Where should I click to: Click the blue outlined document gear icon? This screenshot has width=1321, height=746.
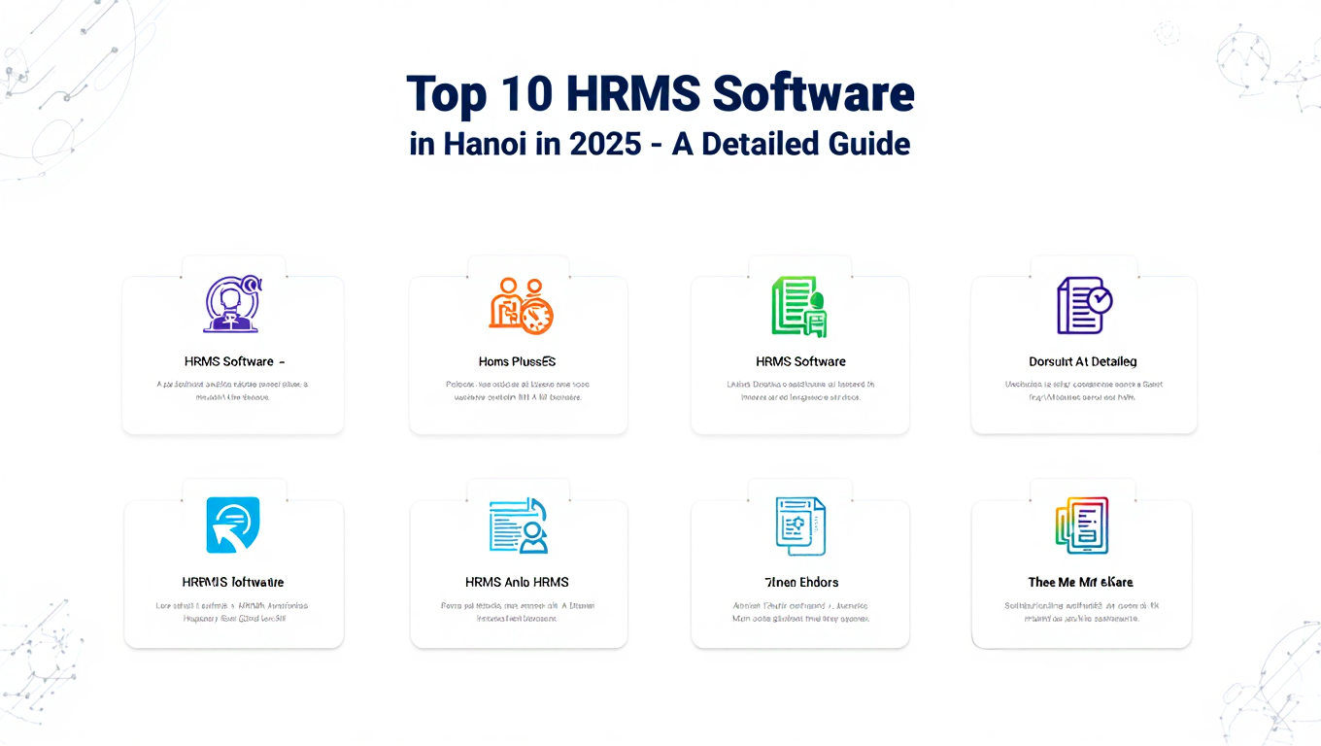click(x=800, y=526)
